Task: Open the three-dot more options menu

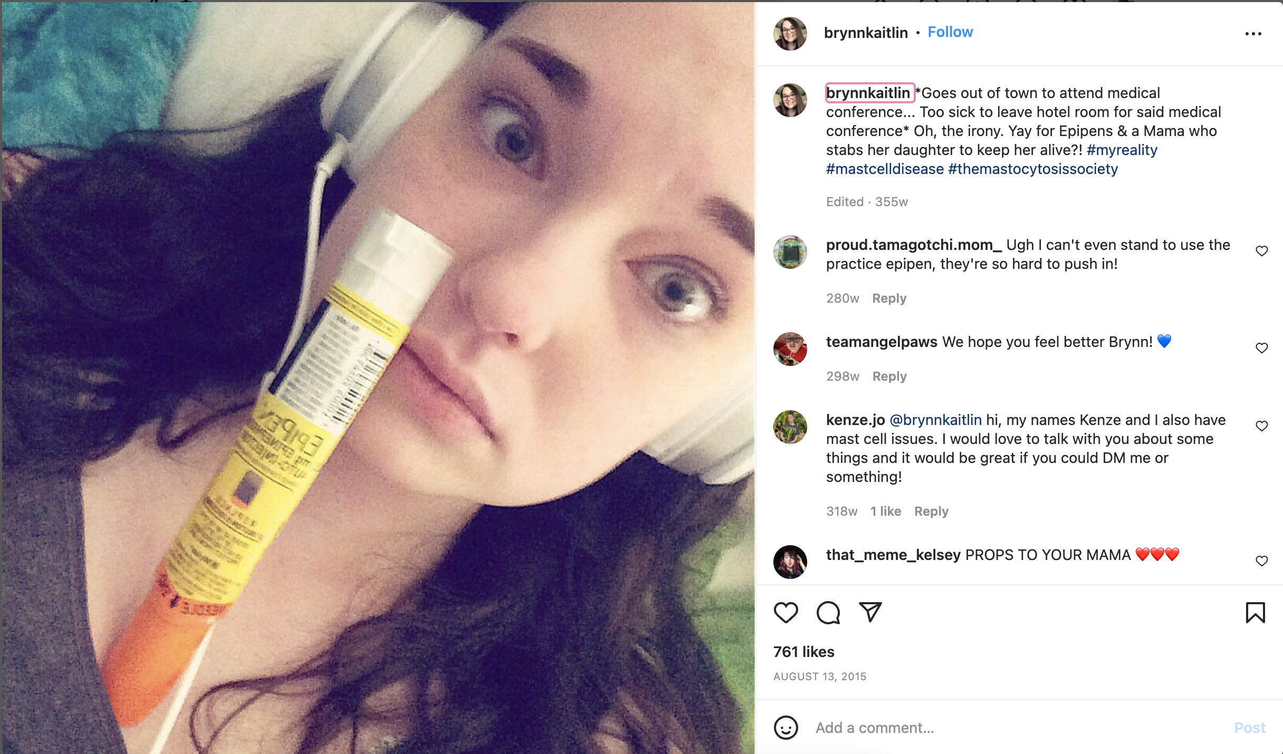Action: (1253, 34)
